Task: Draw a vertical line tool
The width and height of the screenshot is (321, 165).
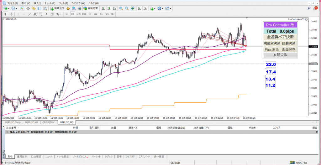Action: [x=18, y=14]
